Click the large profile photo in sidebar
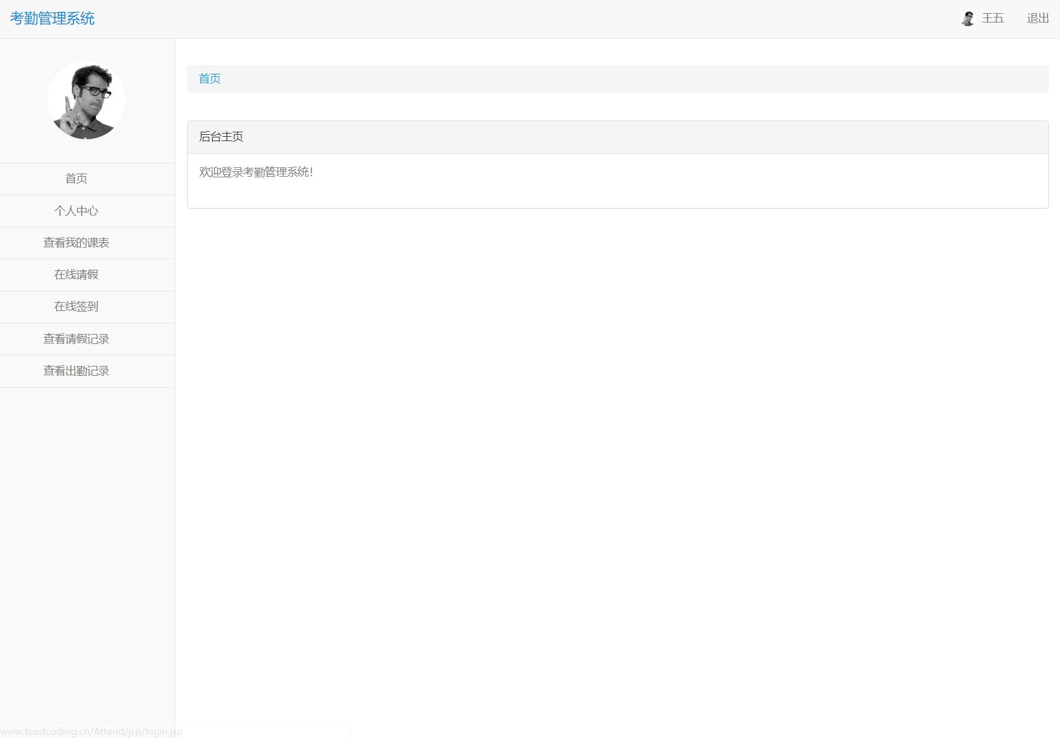This screenshot has height=738, width=1060. [86, 101]
